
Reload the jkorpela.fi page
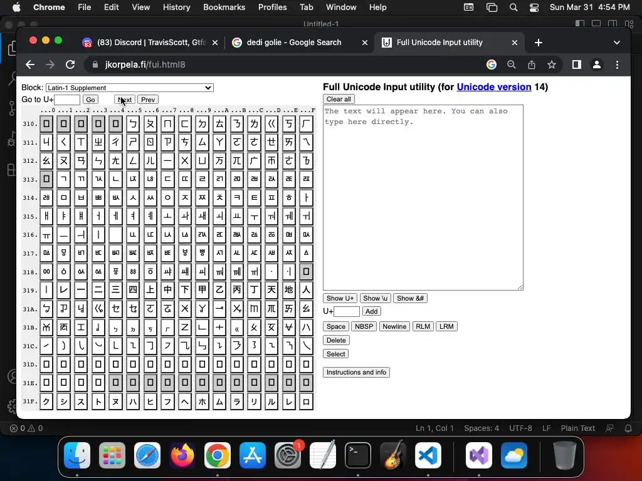point(70,65)
